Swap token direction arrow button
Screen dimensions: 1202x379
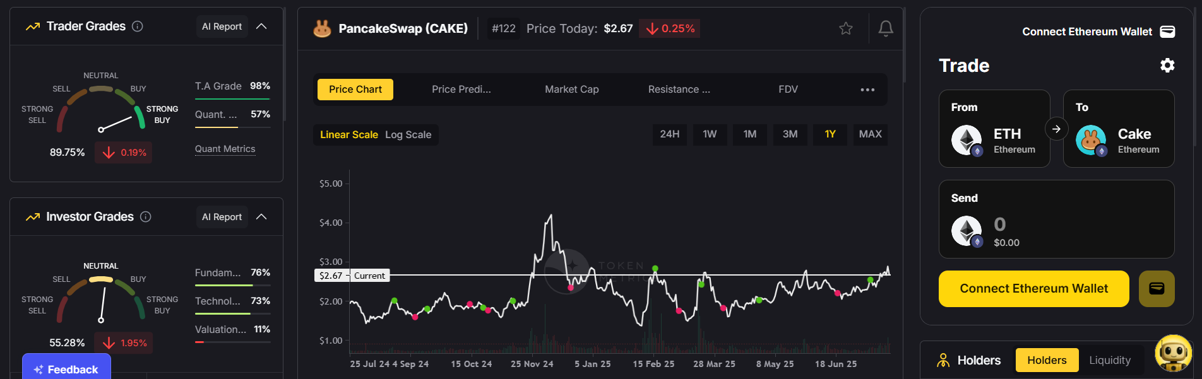point(1057,129)
